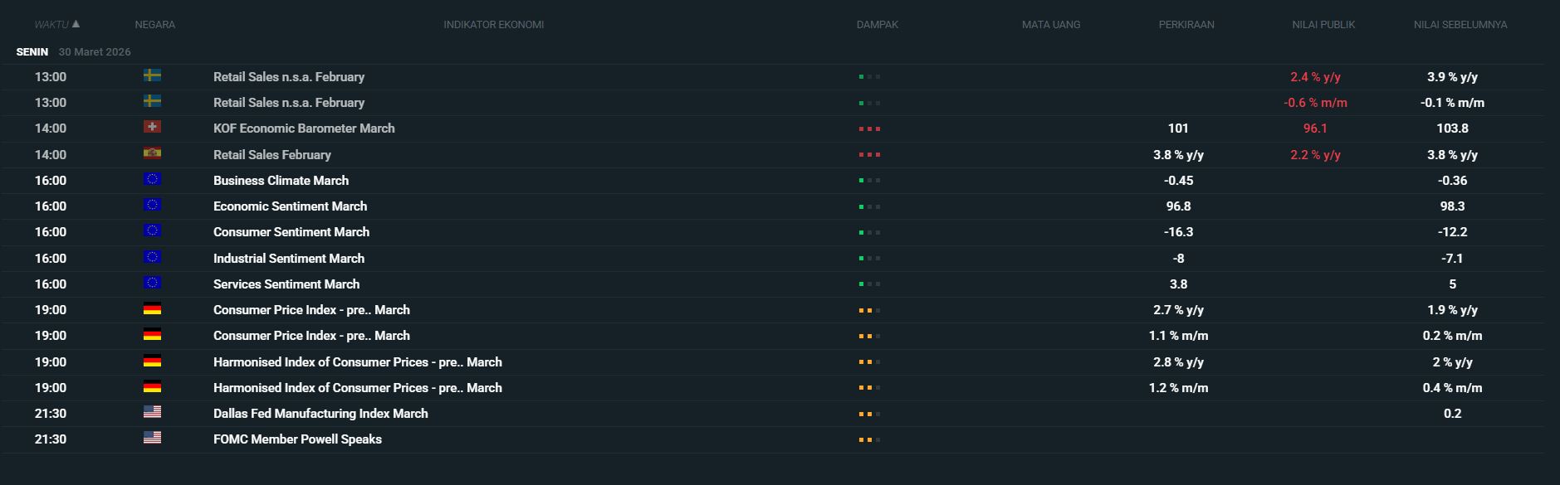Click the Senin 30 Maret 2026 date header

click(73, 51)
